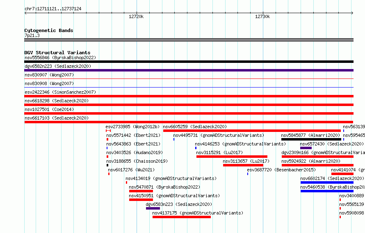Open nsv6618298 (Sedlazeck2020) variant
Image resolution: width=365 pixels, height=233 pixels.
57,101
